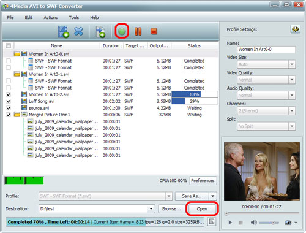306x233 pixels.
Task: Expand Destination path dropdown
Action: click(x=151, y=209)
